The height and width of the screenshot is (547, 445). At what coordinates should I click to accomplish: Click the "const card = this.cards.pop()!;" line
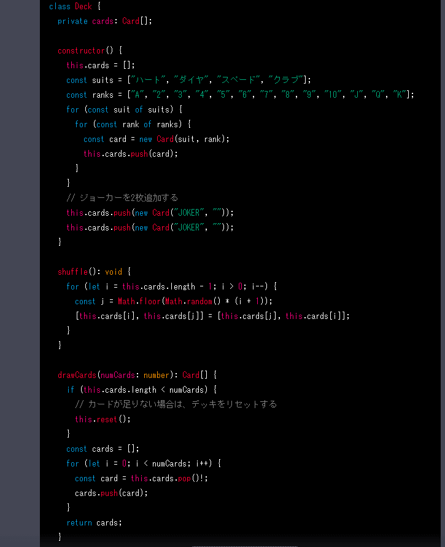coord(142,478)
